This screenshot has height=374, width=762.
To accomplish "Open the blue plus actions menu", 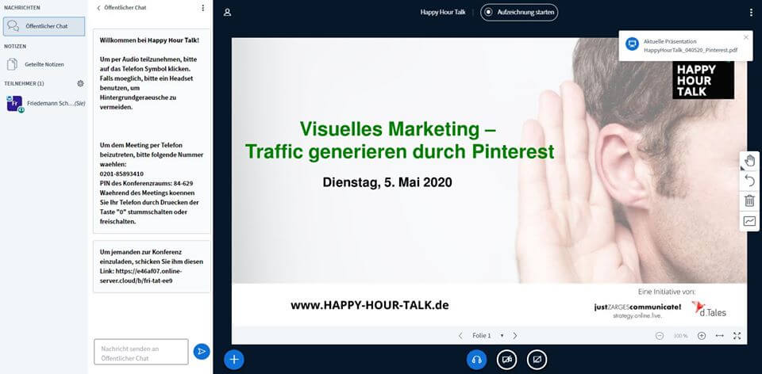I will [233, 360].
